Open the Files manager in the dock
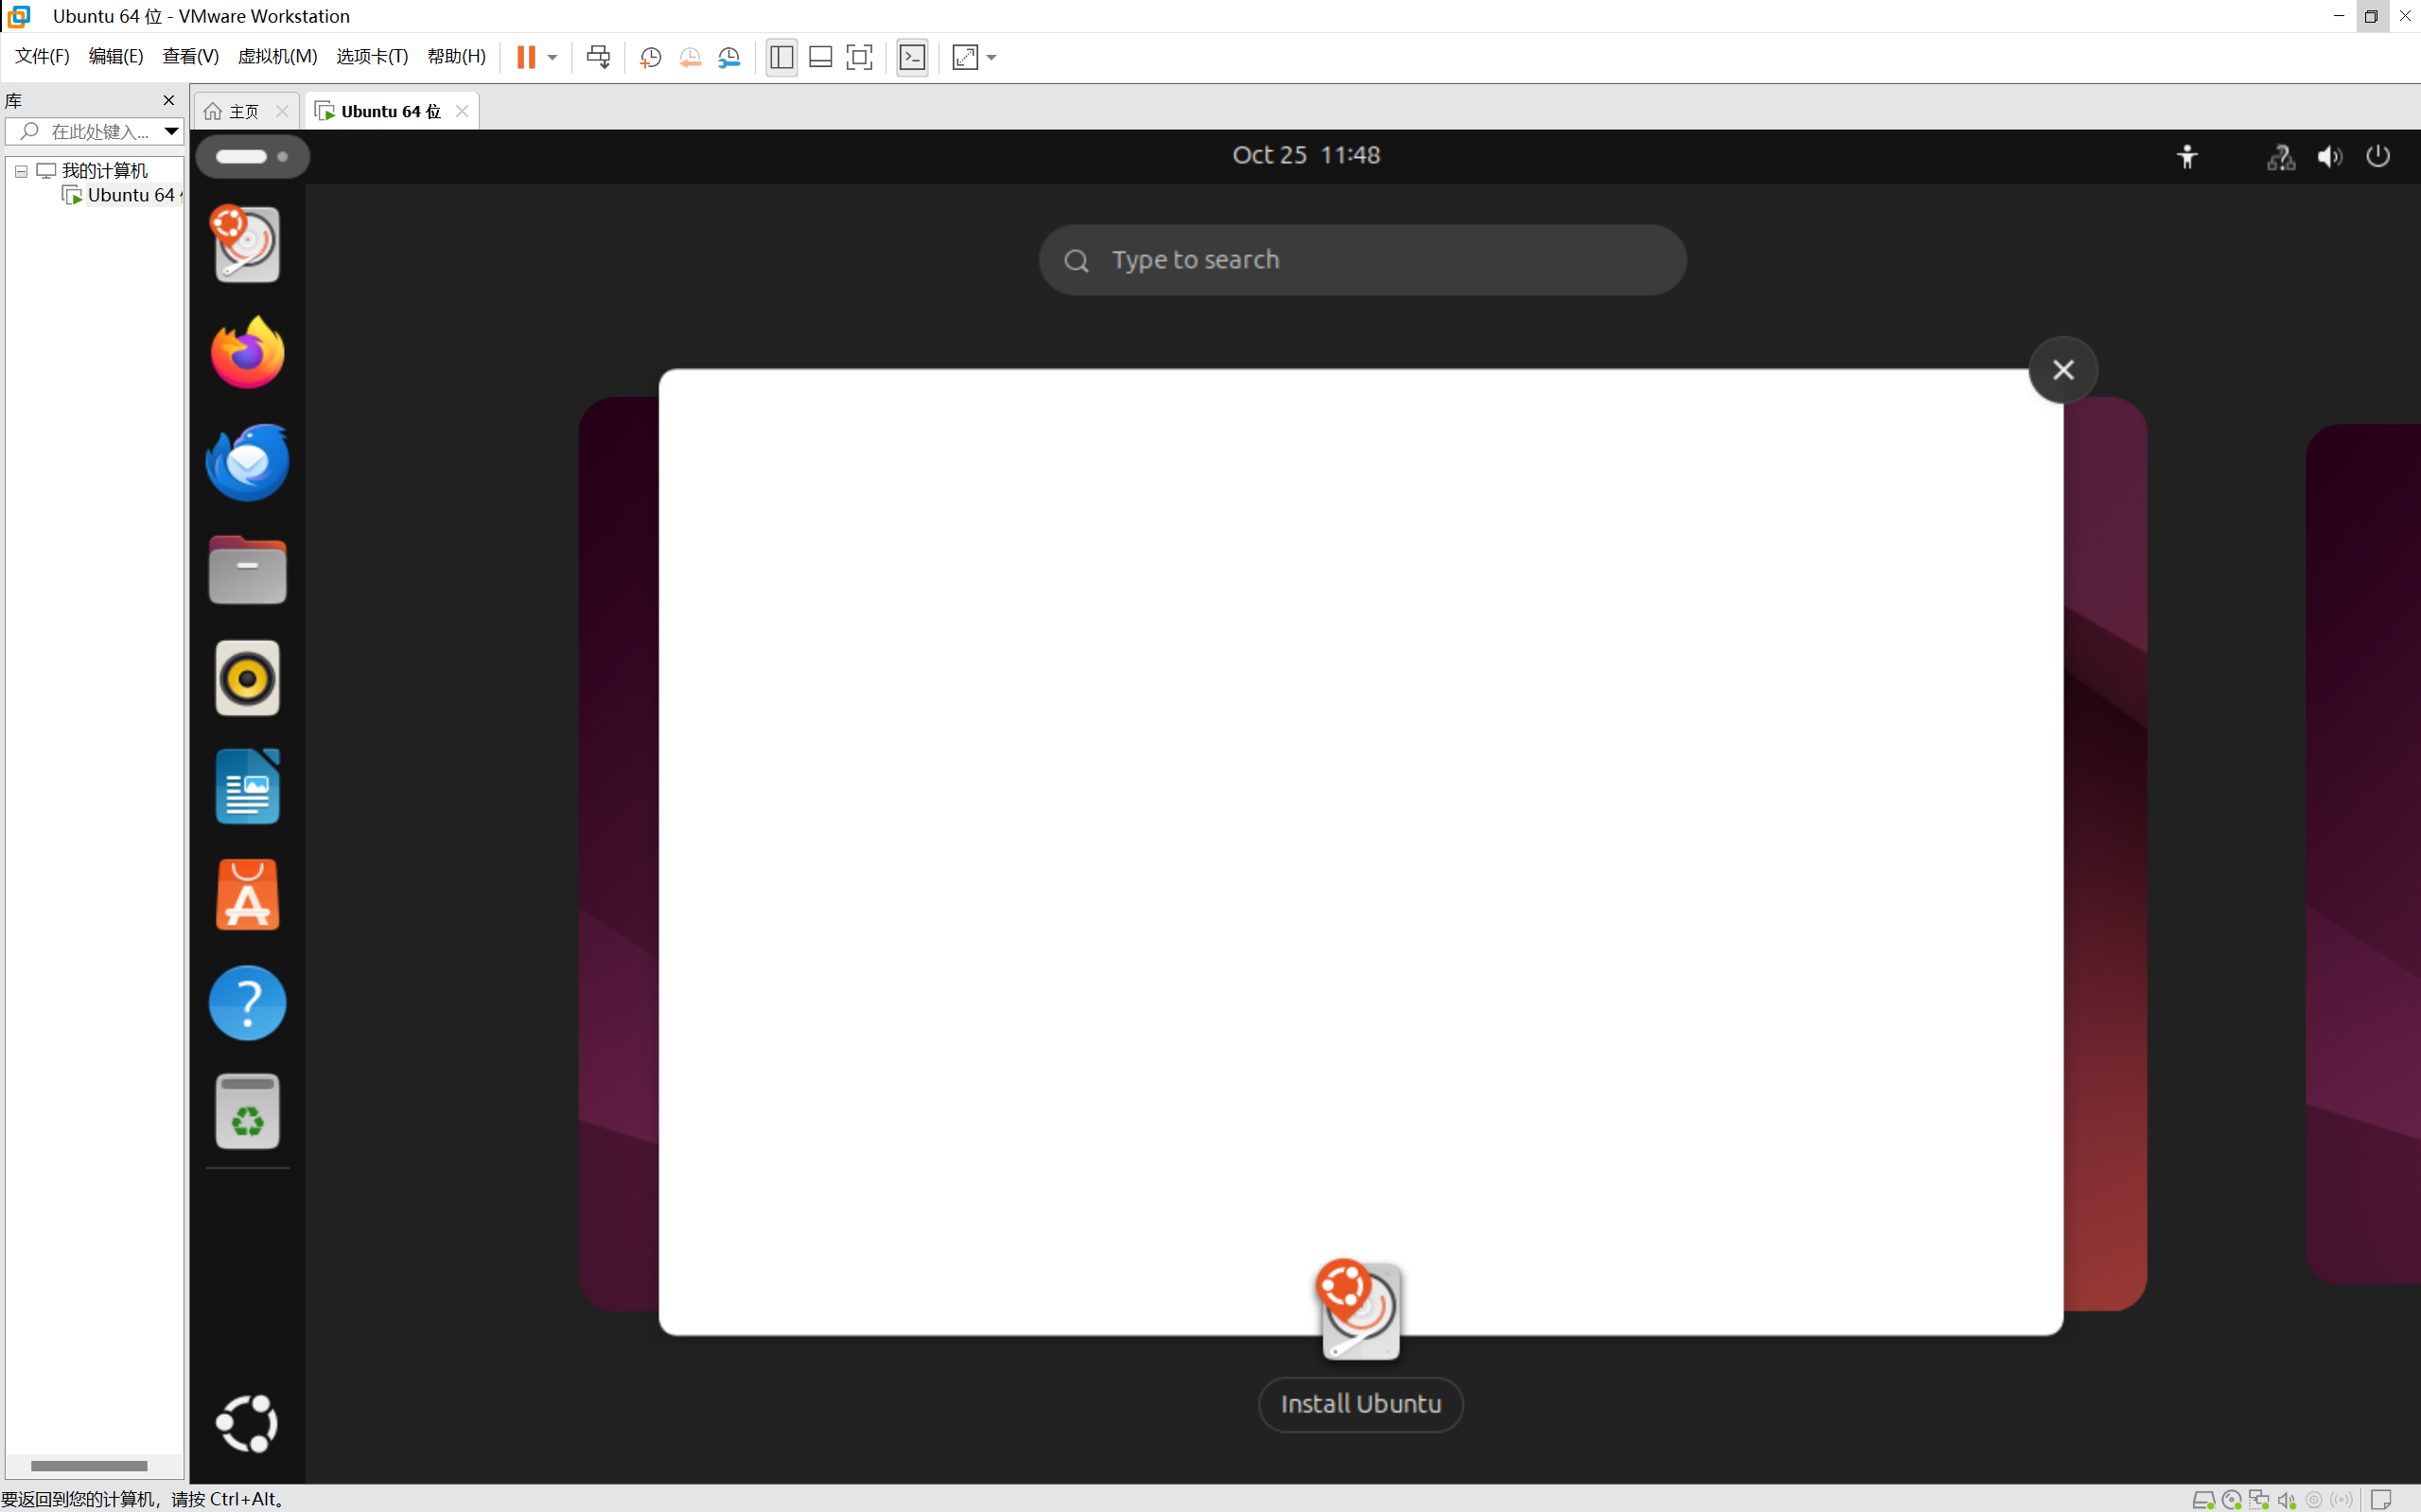The width and height of the screenshot is (2421, 1512). point(247,569)
